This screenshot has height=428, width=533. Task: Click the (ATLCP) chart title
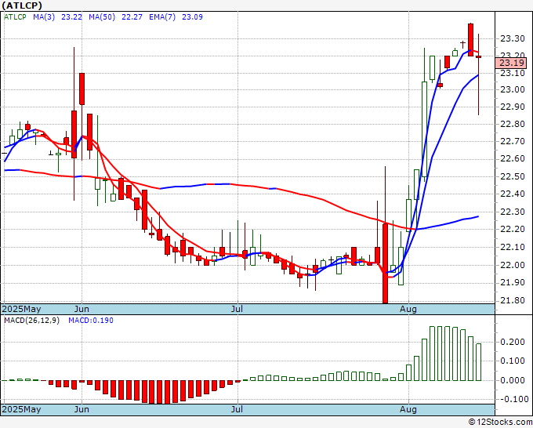[x=22, y=5]
